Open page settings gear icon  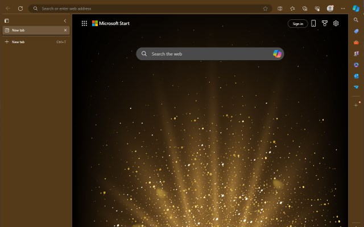[x=336, y=23]
